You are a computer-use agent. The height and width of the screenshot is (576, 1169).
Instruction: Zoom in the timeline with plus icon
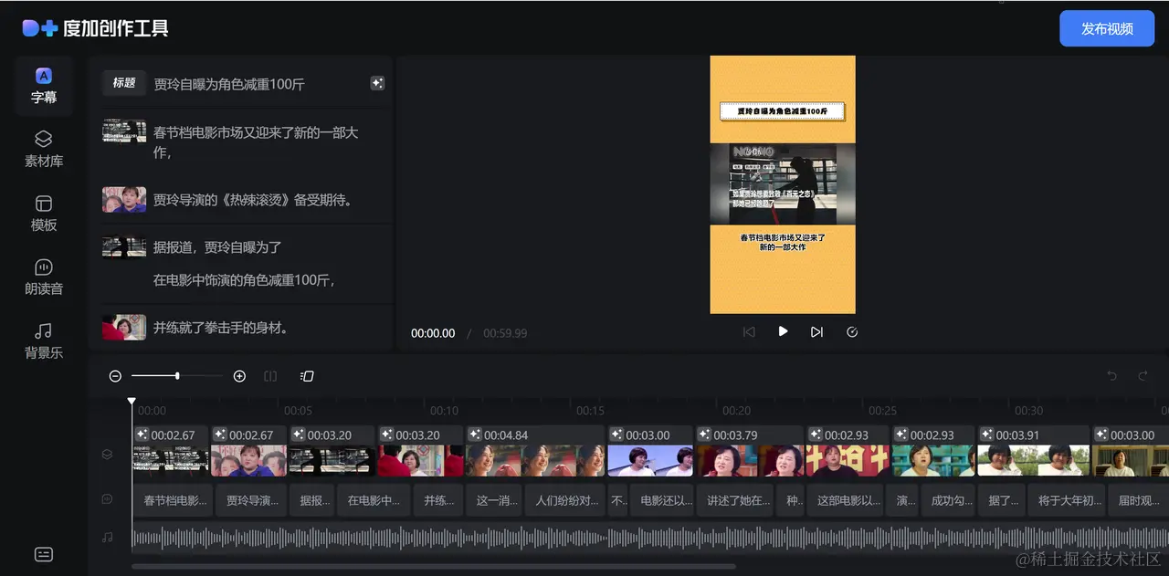coord(239,376)
